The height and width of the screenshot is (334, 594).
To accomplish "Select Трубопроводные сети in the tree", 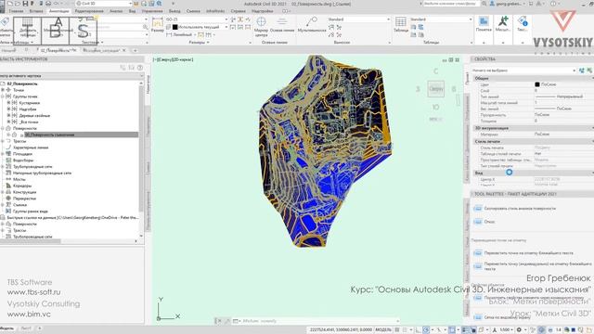I will click(32, 167).
